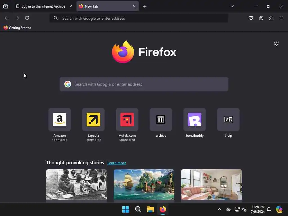Open the pink sofa living room story thumbnail
This screenshot has height=216, width=288.
click(x=211, y=184)
